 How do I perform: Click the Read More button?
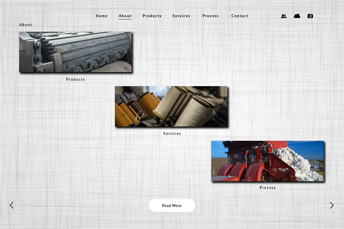(x=172, y=206)
